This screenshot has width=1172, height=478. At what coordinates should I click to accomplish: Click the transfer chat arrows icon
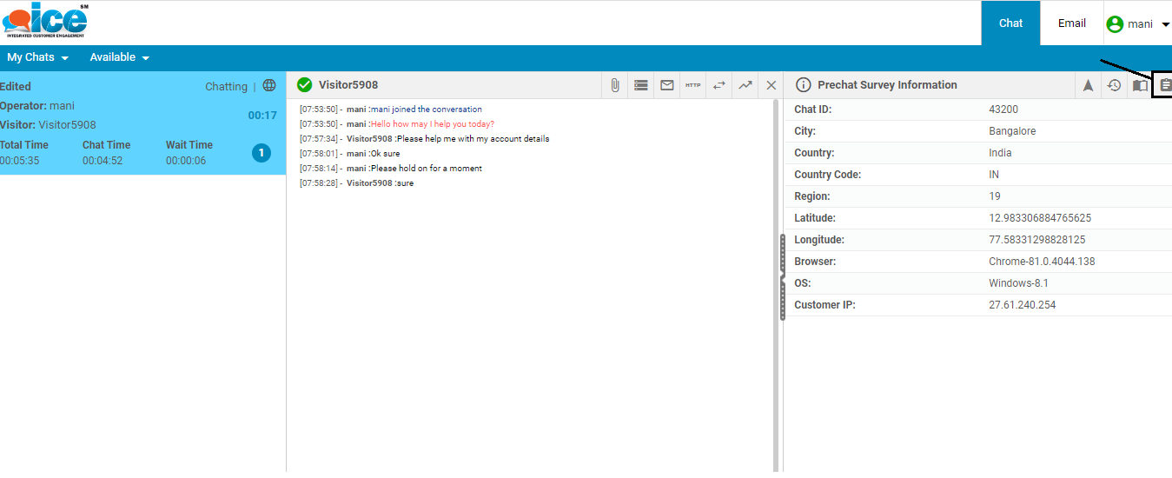(x=719, y=85)
